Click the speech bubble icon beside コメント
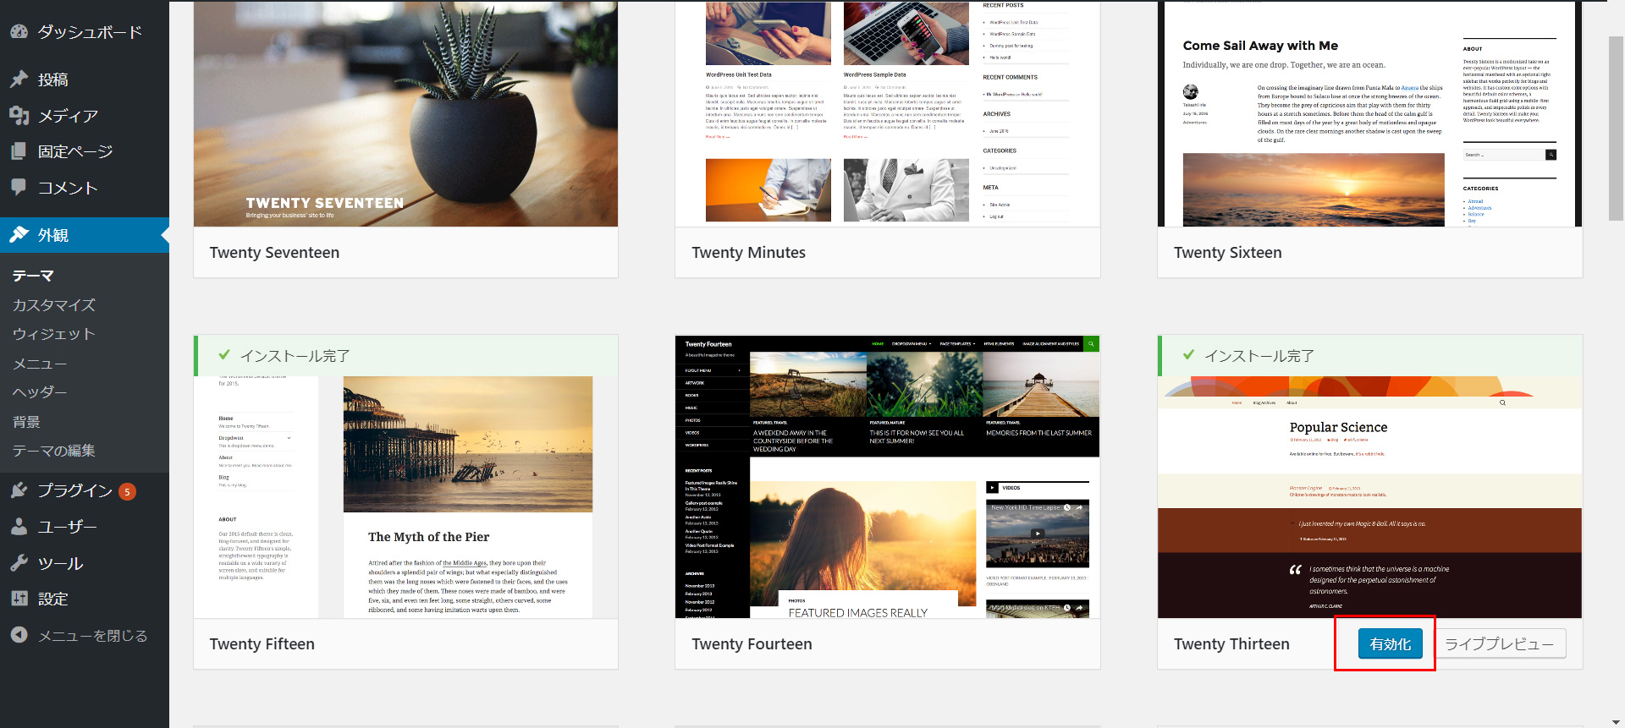Image resolution: width=1625 pixels, height=728 pixels. 19,187
